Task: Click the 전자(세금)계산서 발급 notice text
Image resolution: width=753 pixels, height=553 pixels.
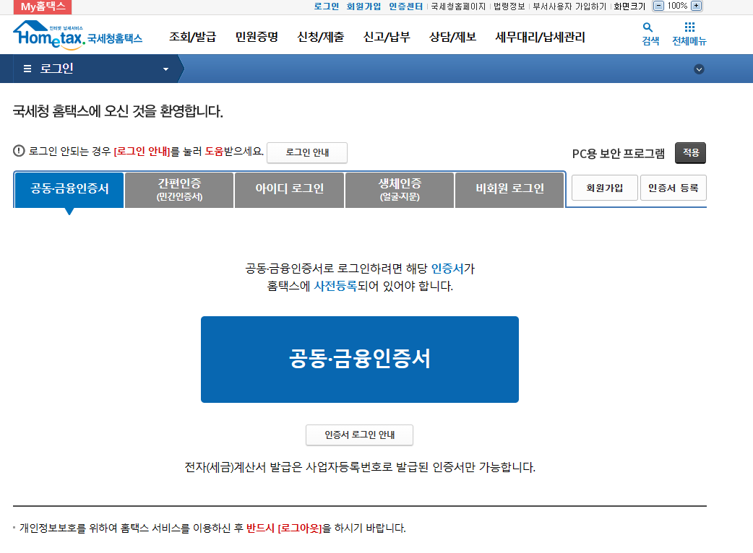Action: pyautogui.click(x=360, y=467)
